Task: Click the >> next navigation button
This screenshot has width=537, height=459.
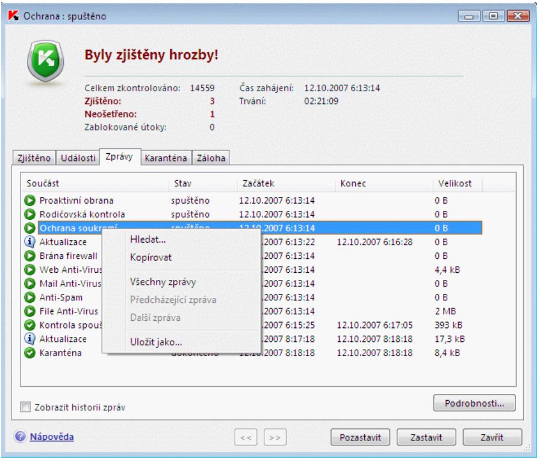Action: click(x=275, y=437)
